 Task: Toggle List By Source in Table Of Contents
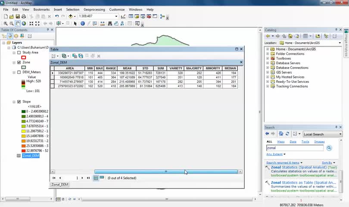10,36
